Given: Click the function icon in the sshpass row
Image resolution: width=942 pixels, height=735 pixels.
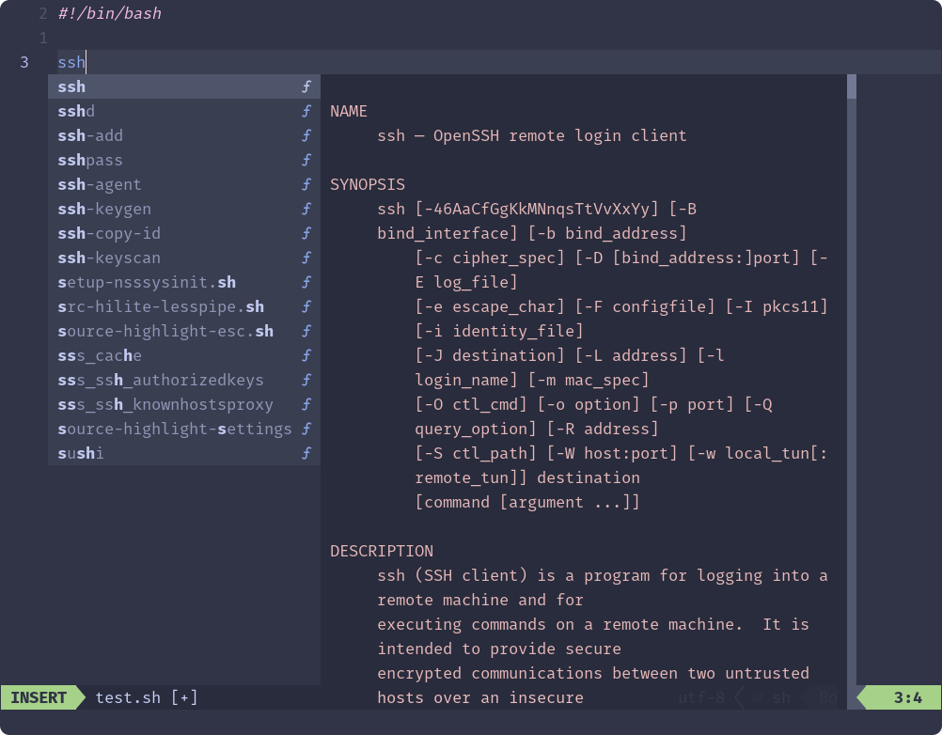Looking at the screenshot, I should click(x=306, y=161).
